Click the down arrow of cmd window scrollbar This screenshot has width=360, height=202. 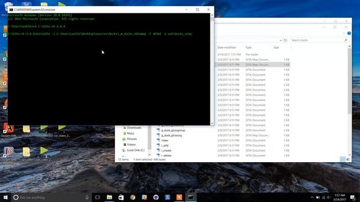212,123
